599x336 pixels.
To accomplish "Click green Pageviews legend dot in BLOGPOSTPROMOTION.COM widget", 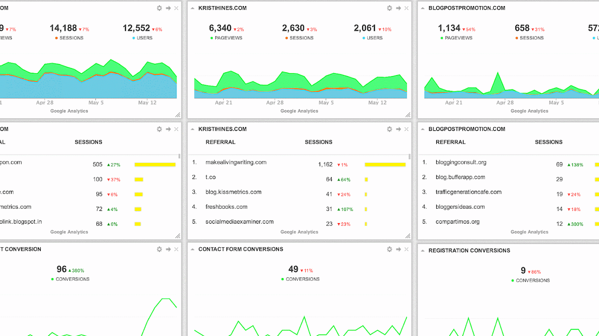I will coord(442,38).
